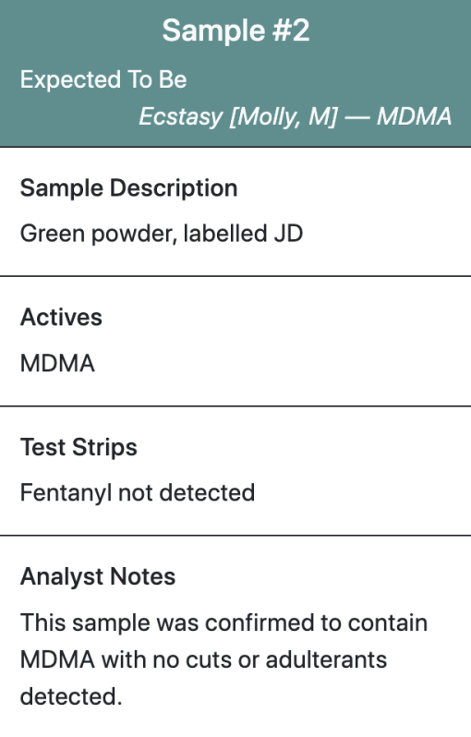Select the Fentanyl not detected result
471x737 pixels.
pos(138,493)
